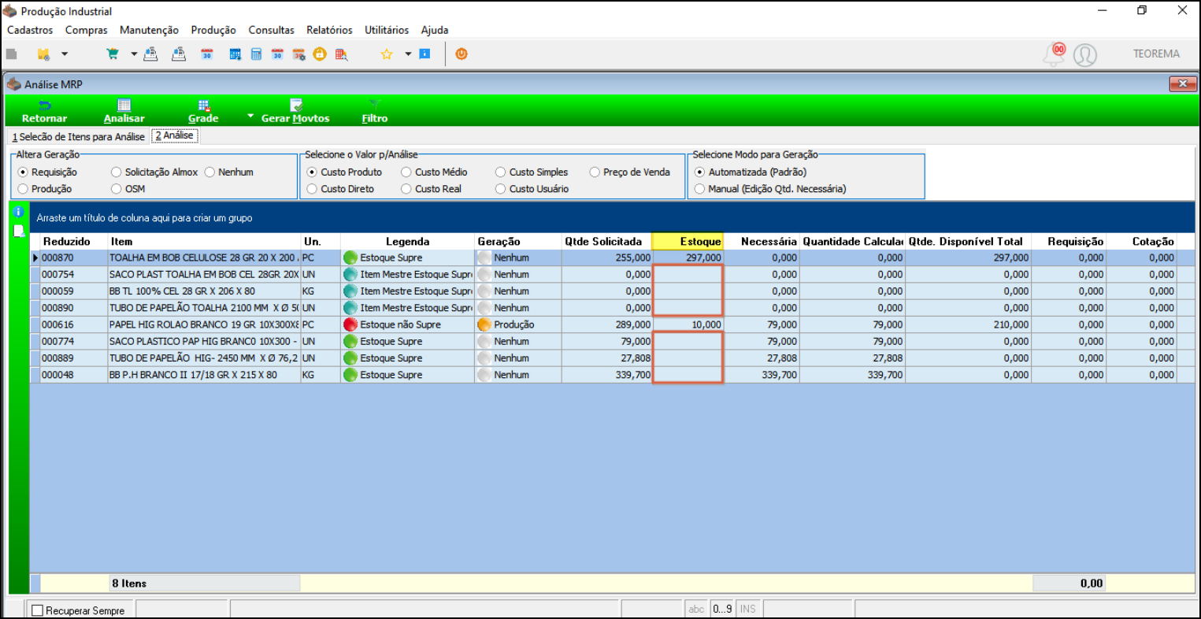Click the Filtro button
Image resolution: width=1201 pixels, height=619 pixels.
(375, 111)
